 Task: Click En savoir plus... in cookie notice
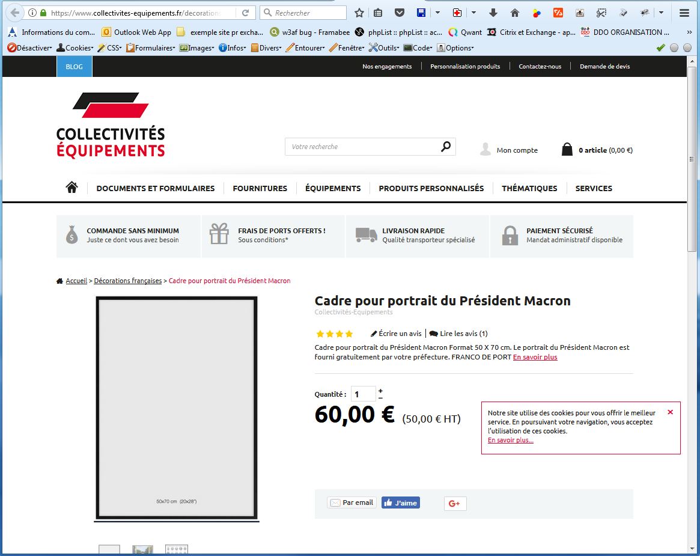[510, 440]
